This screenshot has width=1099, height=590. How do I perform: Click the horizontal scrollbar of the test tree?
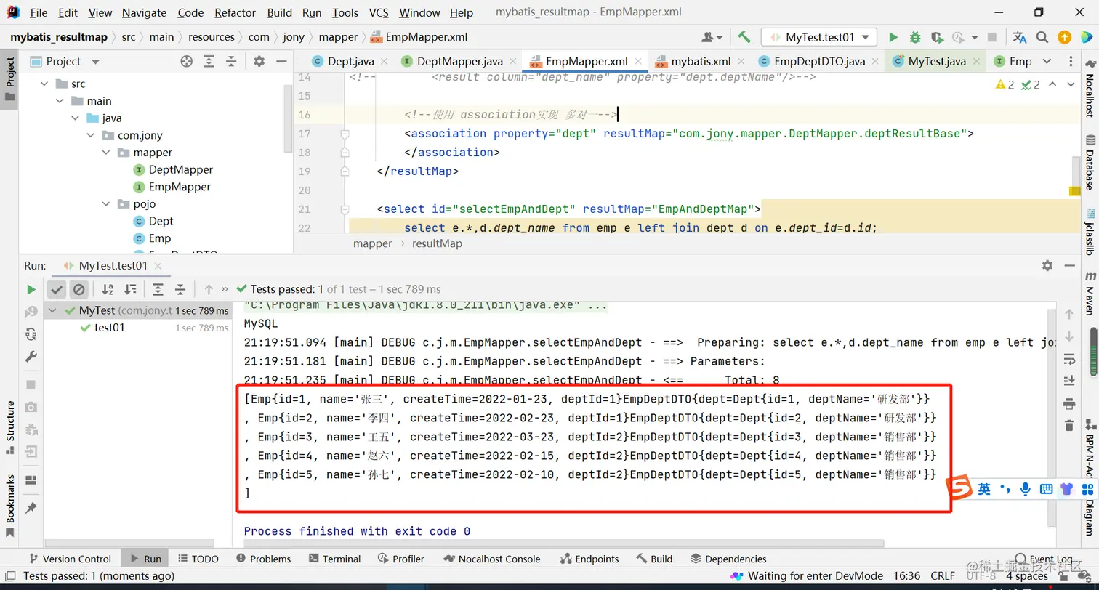click(129, 543)
